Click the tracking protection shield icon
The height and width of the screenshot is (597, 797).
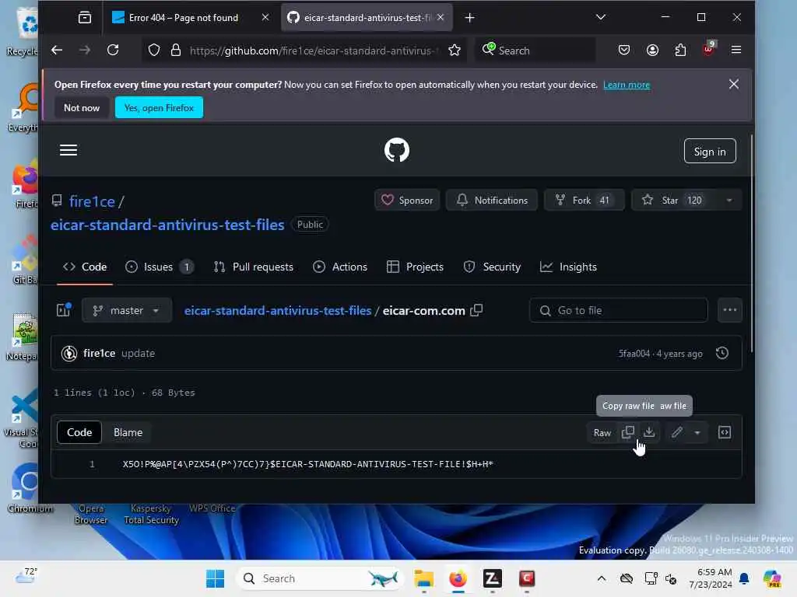click(x=154, y=51)
